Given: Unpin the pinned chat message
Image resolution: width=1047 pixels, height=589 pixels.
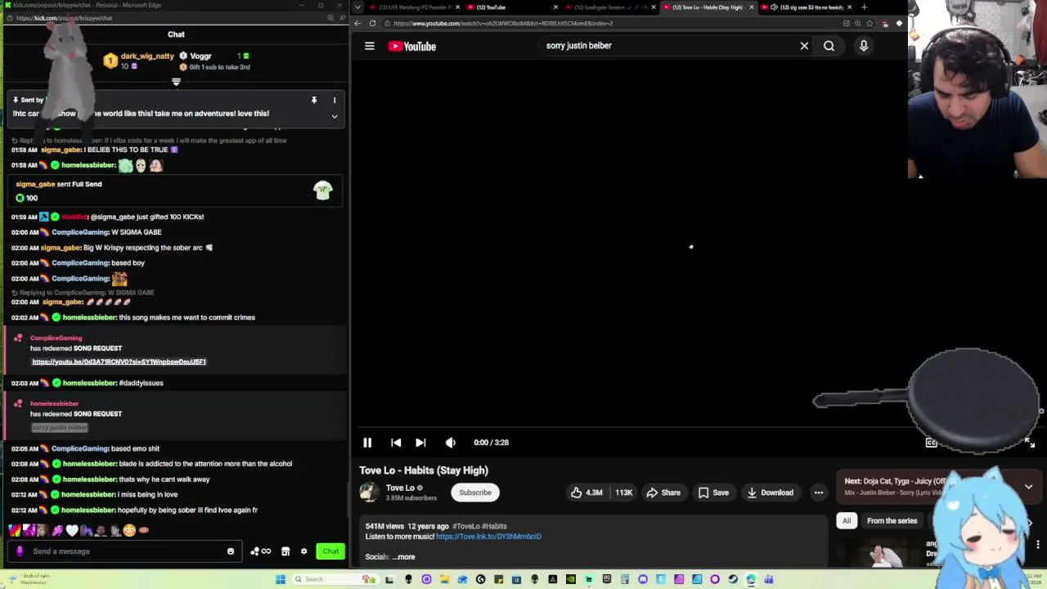Looking at the screenshot, I should tap(314, 100).
